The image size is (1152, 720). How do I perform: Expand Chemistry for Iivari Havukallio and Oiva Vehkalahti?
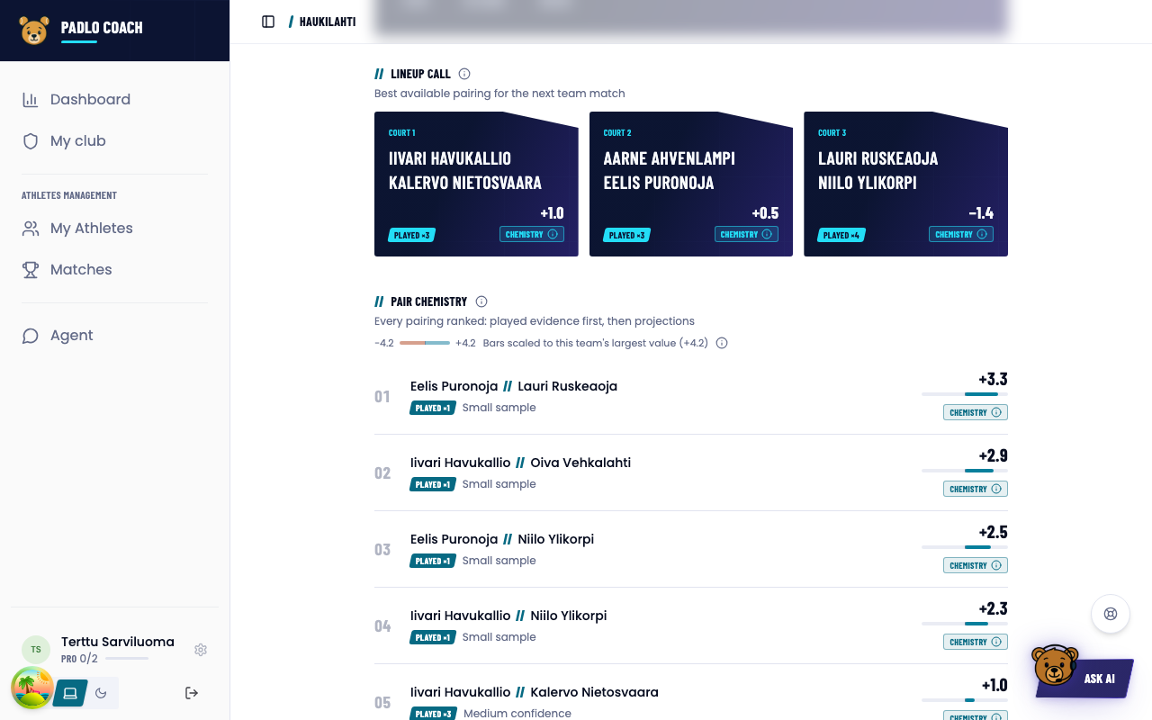[x=976, y=489]
